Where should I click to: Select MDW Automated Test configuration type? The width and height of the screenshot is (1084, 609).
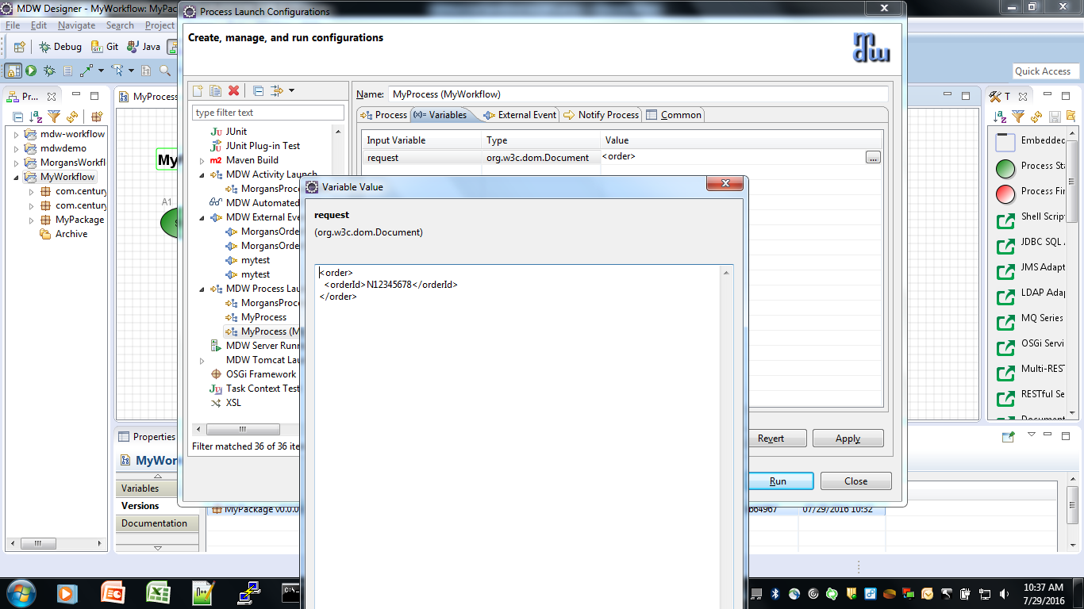click(x=262, y=203)
